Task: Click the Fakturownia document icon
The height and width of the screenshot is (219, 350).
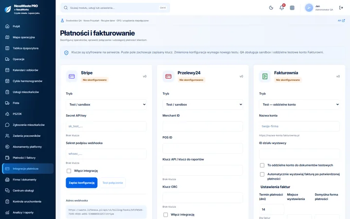Action: pyautogui.click(x=265, y=76)
